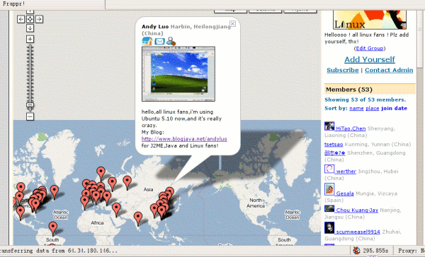Click the status bar icon beside 295.855s
This screenshot has width=425, height=257.
(x=356, y=251)
